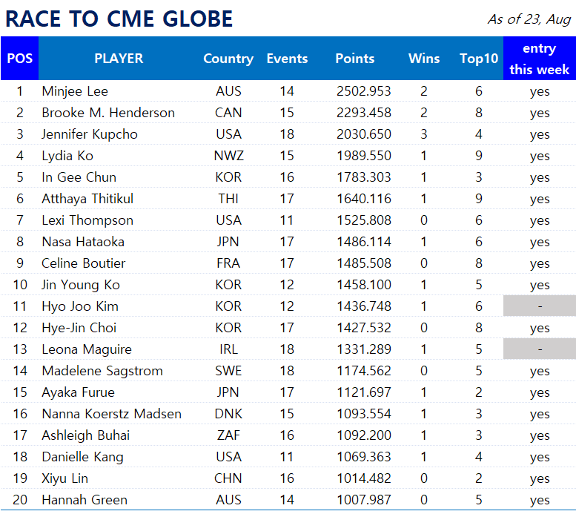Click the SWE country code
This screenshot has height=514, width=576.
point(228,371)
